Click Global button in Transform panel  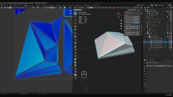(x=128, y=22)
